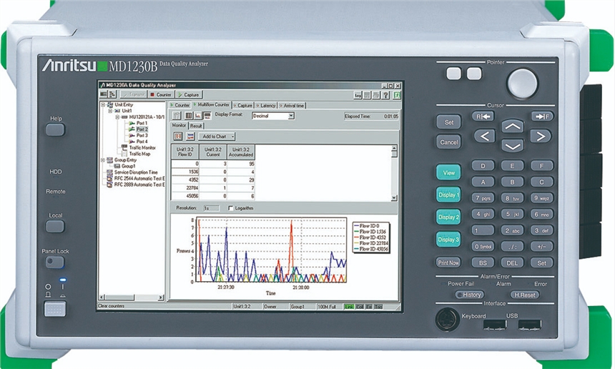Enable the Logarithm checkbox
This screenshot has width=615, height=369.
(230, 208)
